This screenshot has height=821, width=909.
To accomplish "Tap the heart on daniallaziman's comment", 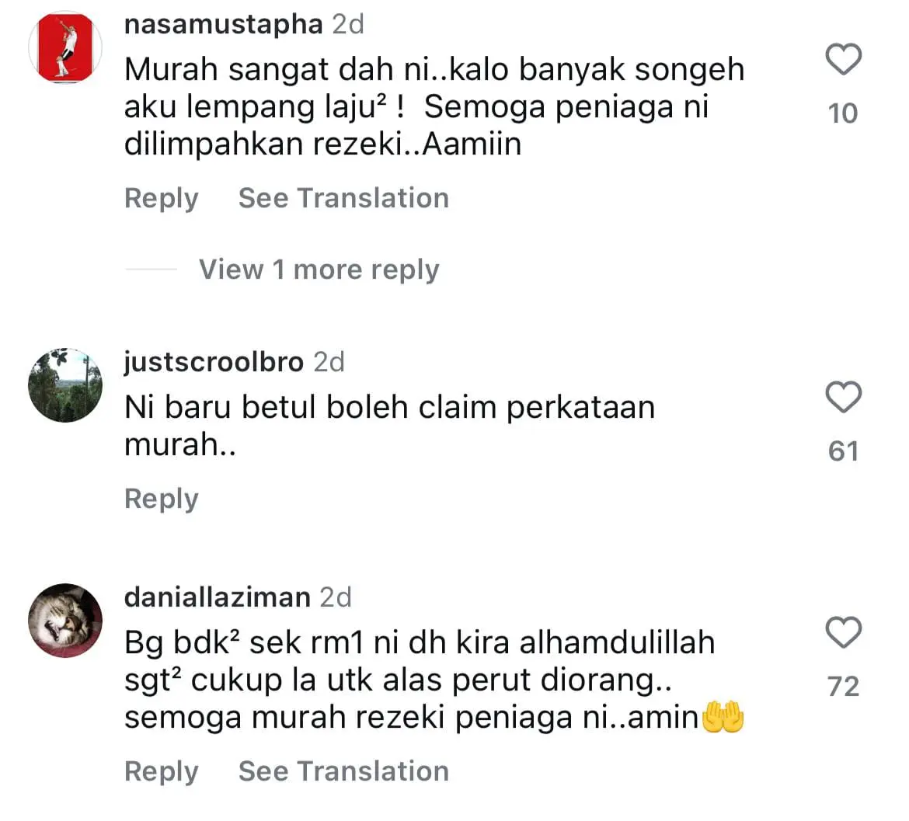I will click(x=843, y=632).
